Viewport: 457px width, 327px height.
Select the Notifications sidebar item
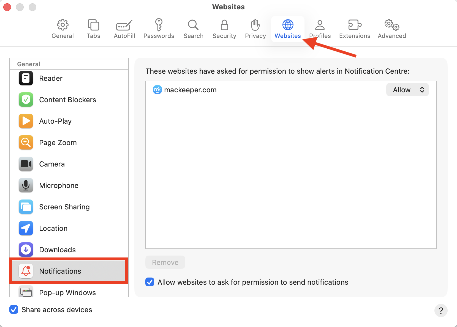(60, 271)
